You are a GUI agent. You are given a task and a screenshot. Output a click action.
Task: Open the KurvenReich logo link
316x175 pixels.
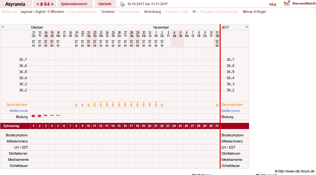tap(300, 4)
